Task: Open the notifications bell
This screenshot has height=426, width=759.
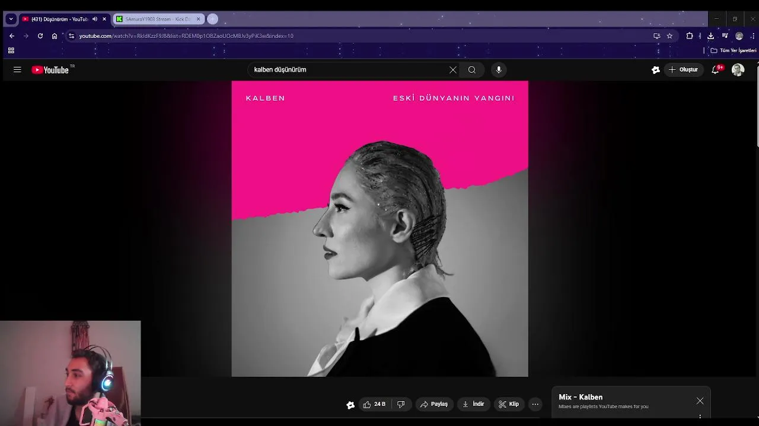Action: coord(716,70)
